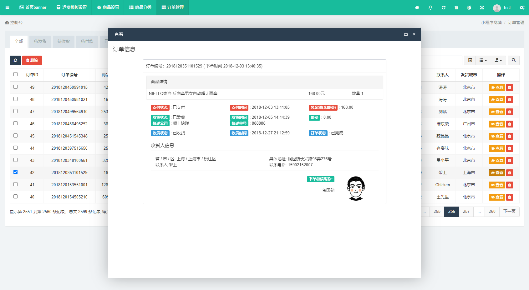Uncheck the checkbox for order 42

pos(15,172)
